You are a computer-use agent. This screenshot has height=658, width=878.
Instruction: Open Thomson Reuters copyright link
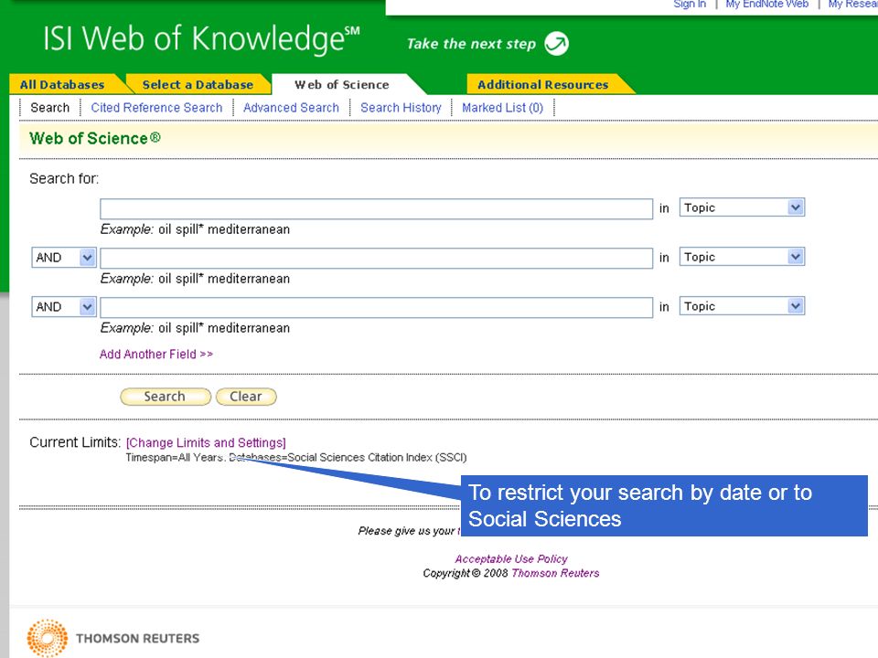click(555, 573)
